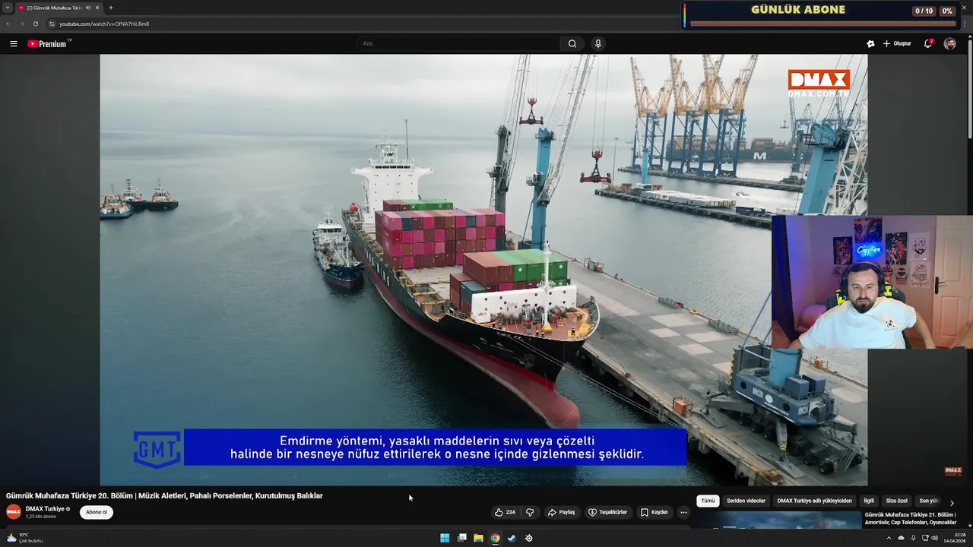Image resolution: width=973 pixels, height=547 pixels.
Task: Open the account avatar menu
Action: [949, 43]
